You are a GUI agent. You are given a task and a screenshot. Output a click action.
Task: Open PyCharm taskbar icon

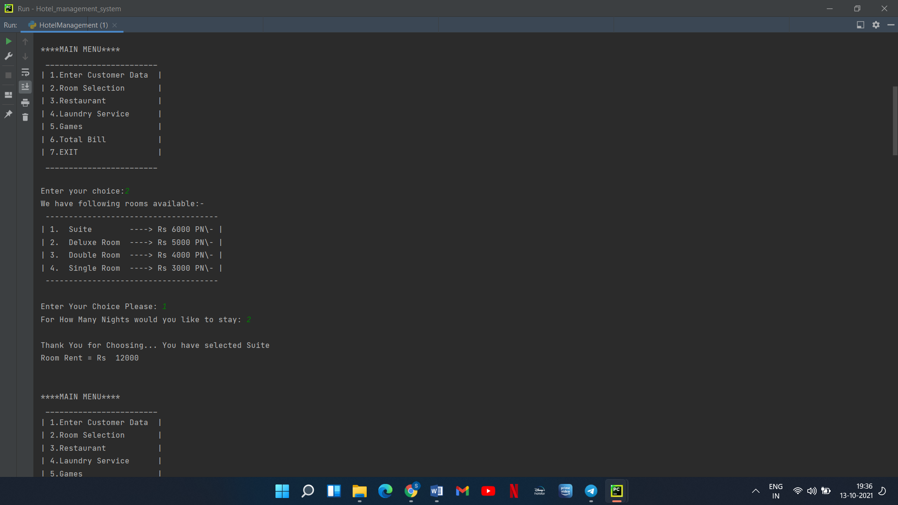(616, 491)
